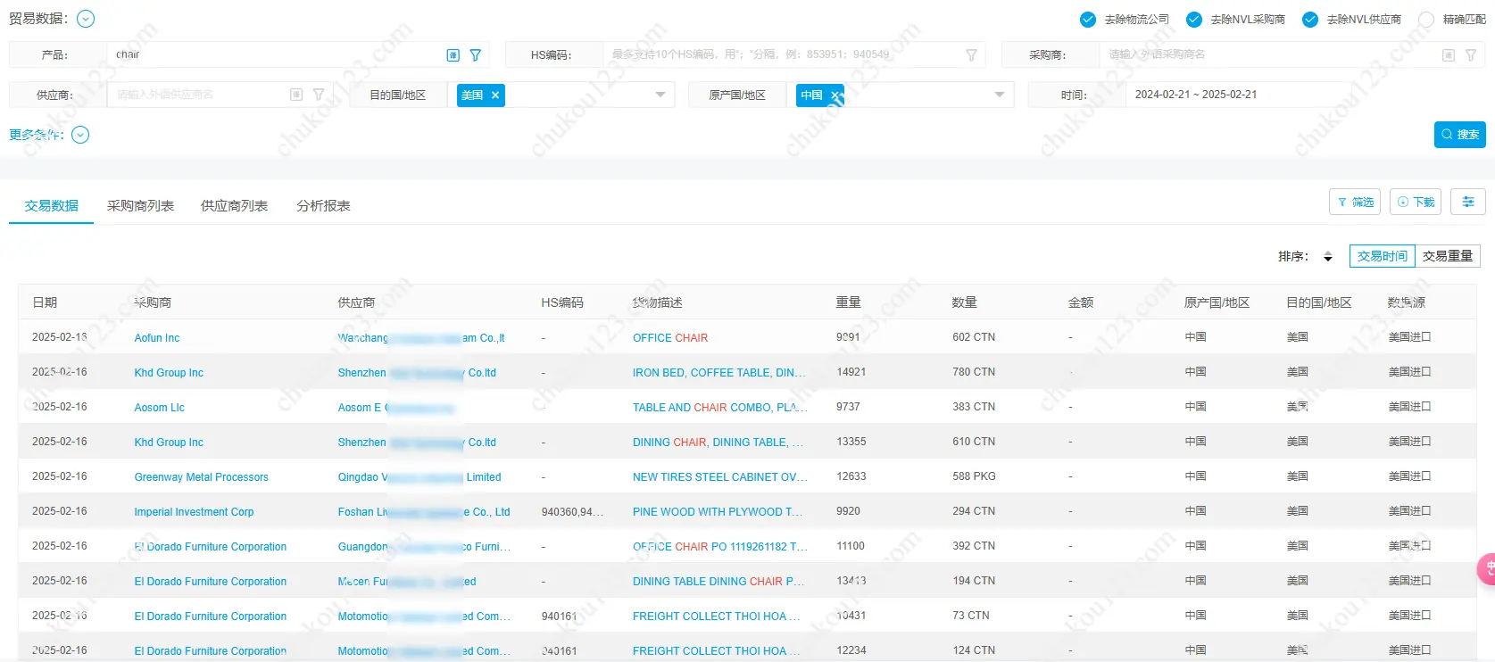Click the funnel icon in HS code field
Screen dimensions: 1495x662
[971, 55]
